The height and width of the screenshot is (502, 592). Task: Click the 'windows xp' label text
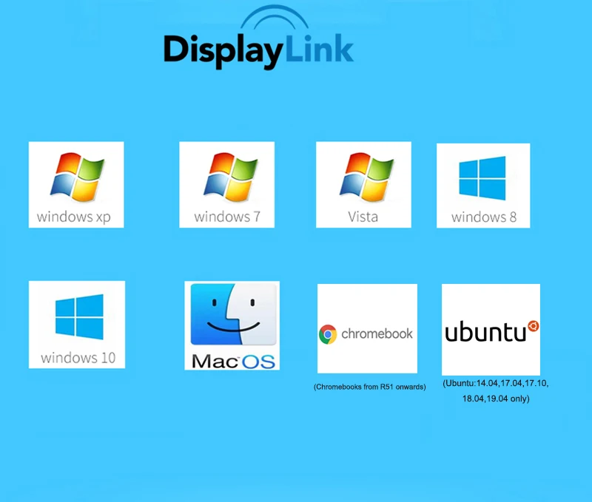click(x=73, y=217)
